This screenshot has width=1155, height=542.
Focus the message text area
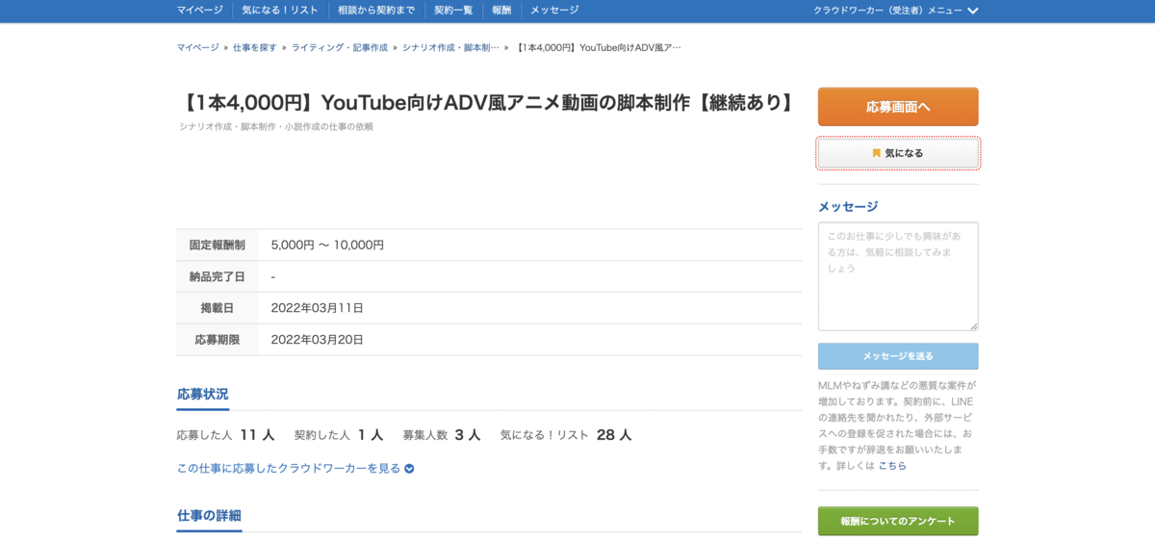coord(898,276)
